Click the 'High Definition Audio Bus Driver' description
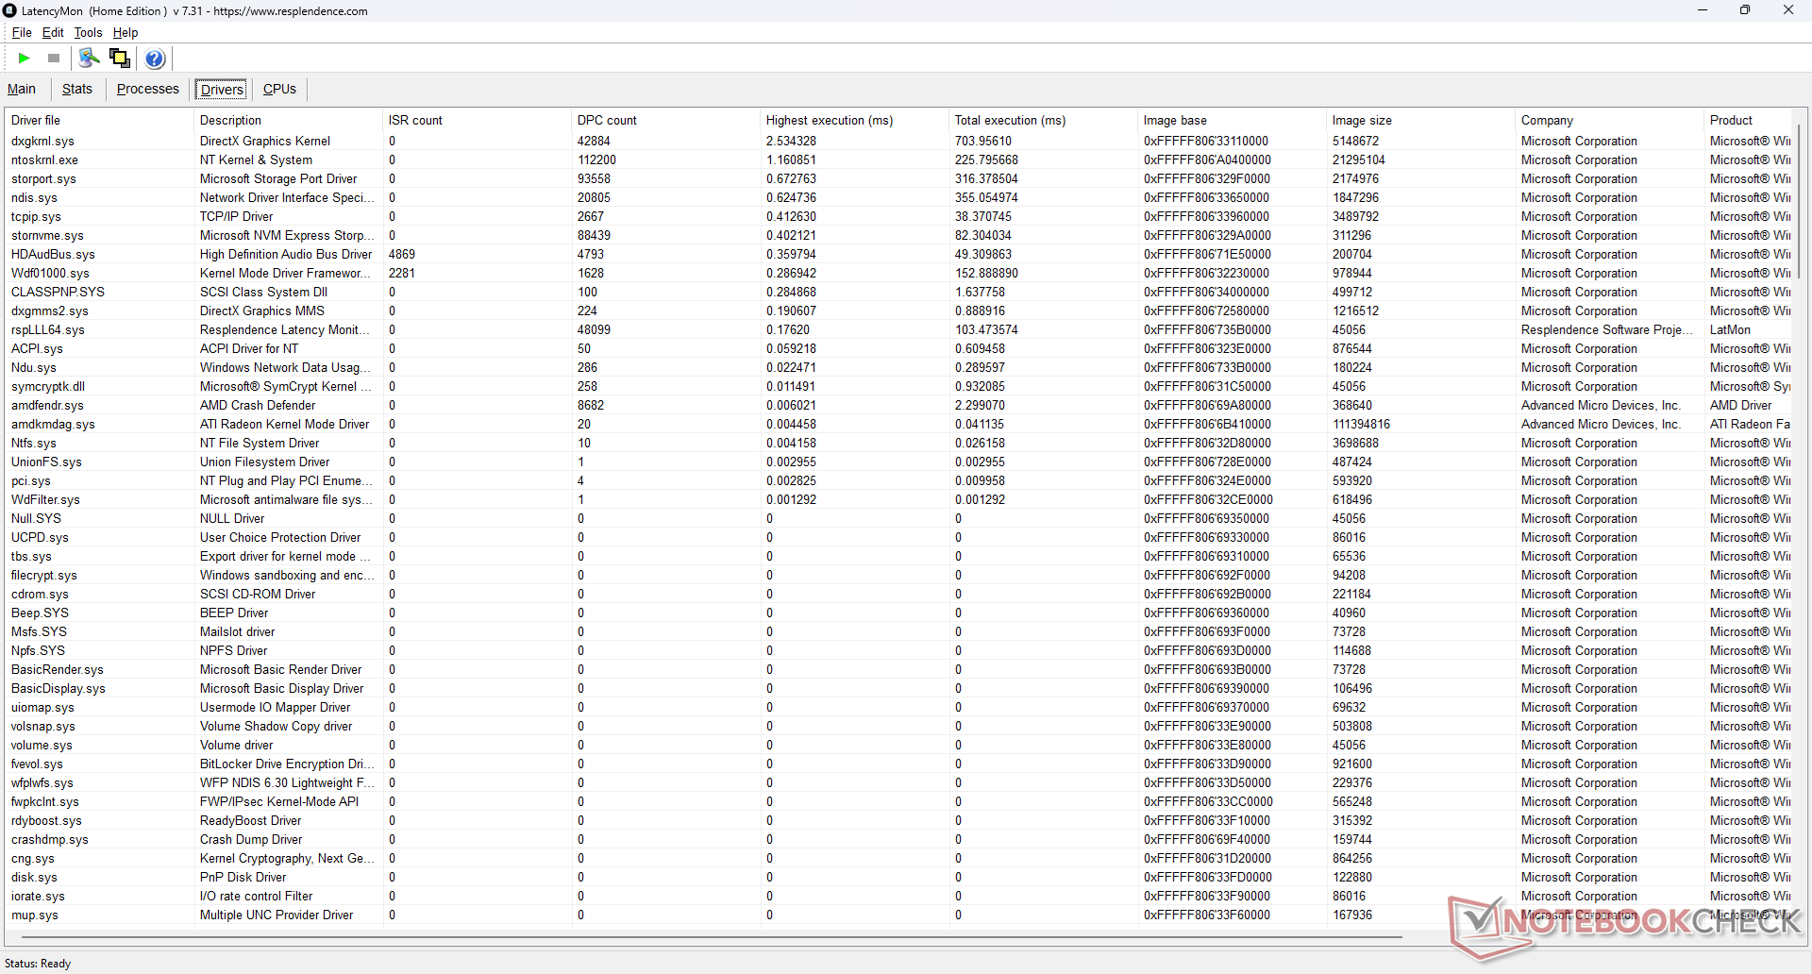The height and width of the screenshot is (974, 1812). point(286,254)
